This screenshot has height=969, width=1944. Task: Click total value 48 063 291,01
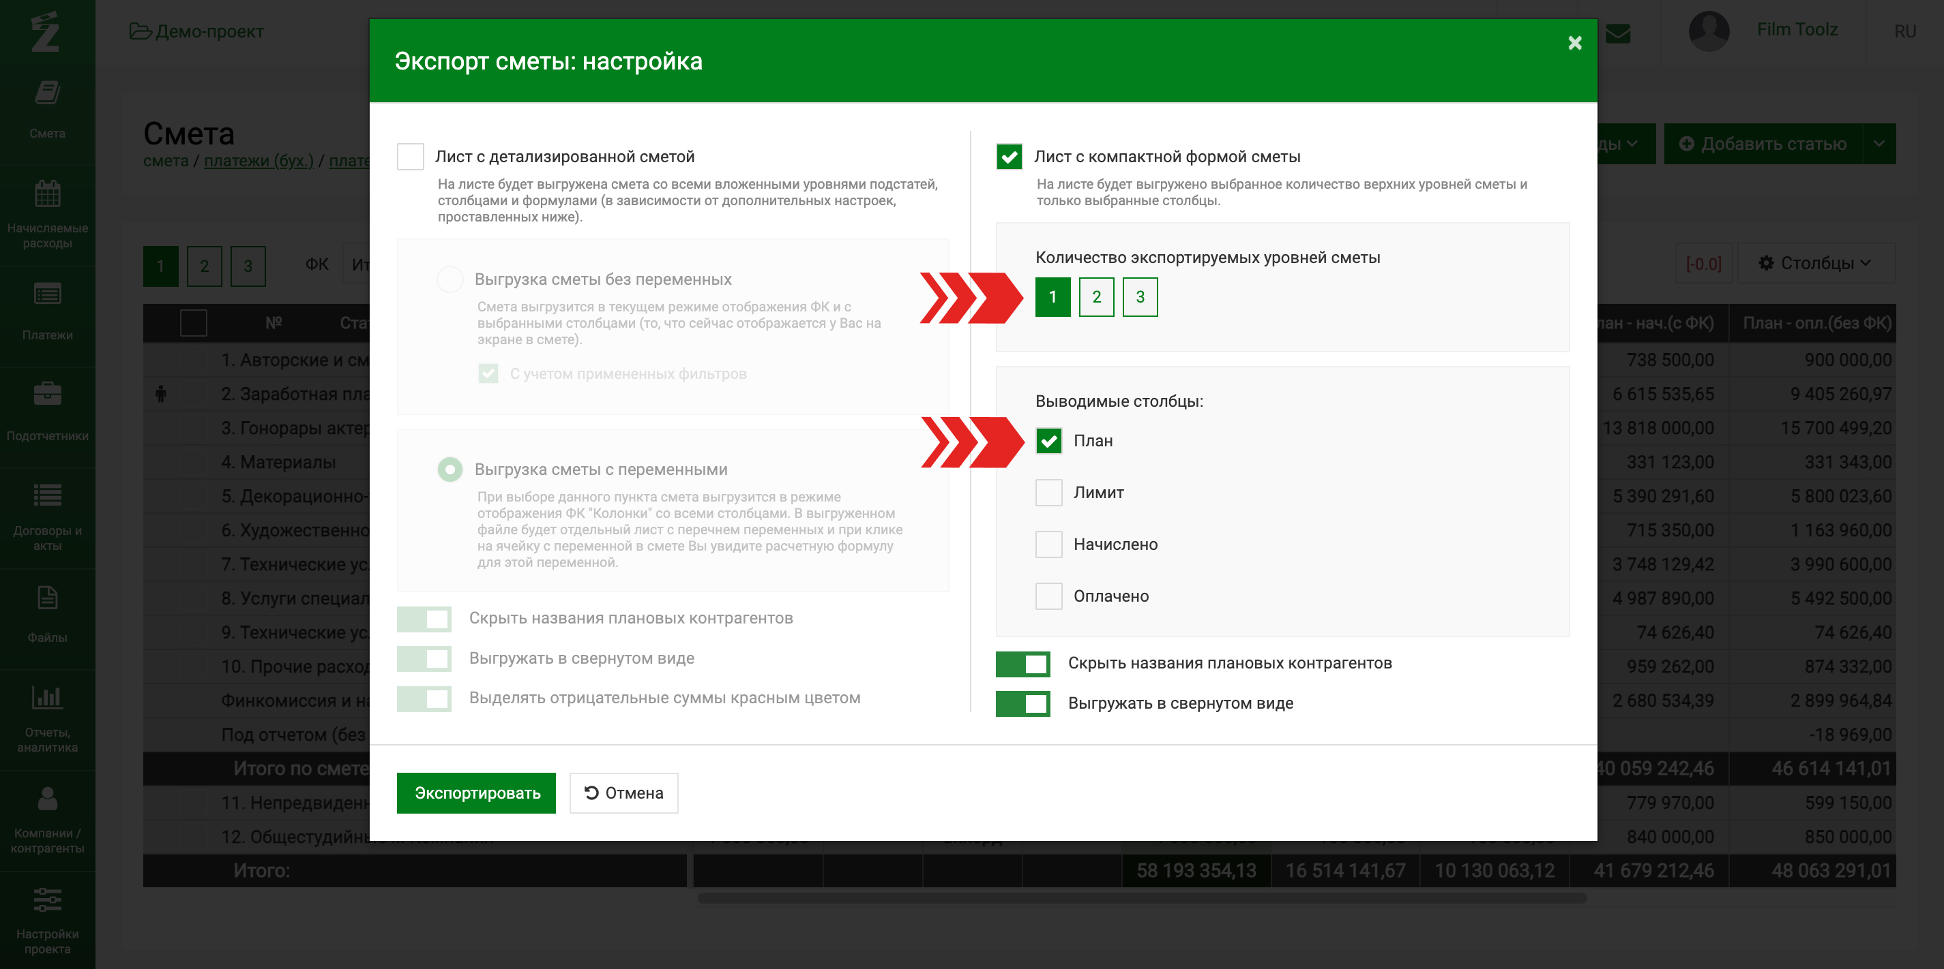coord(1831,871)
